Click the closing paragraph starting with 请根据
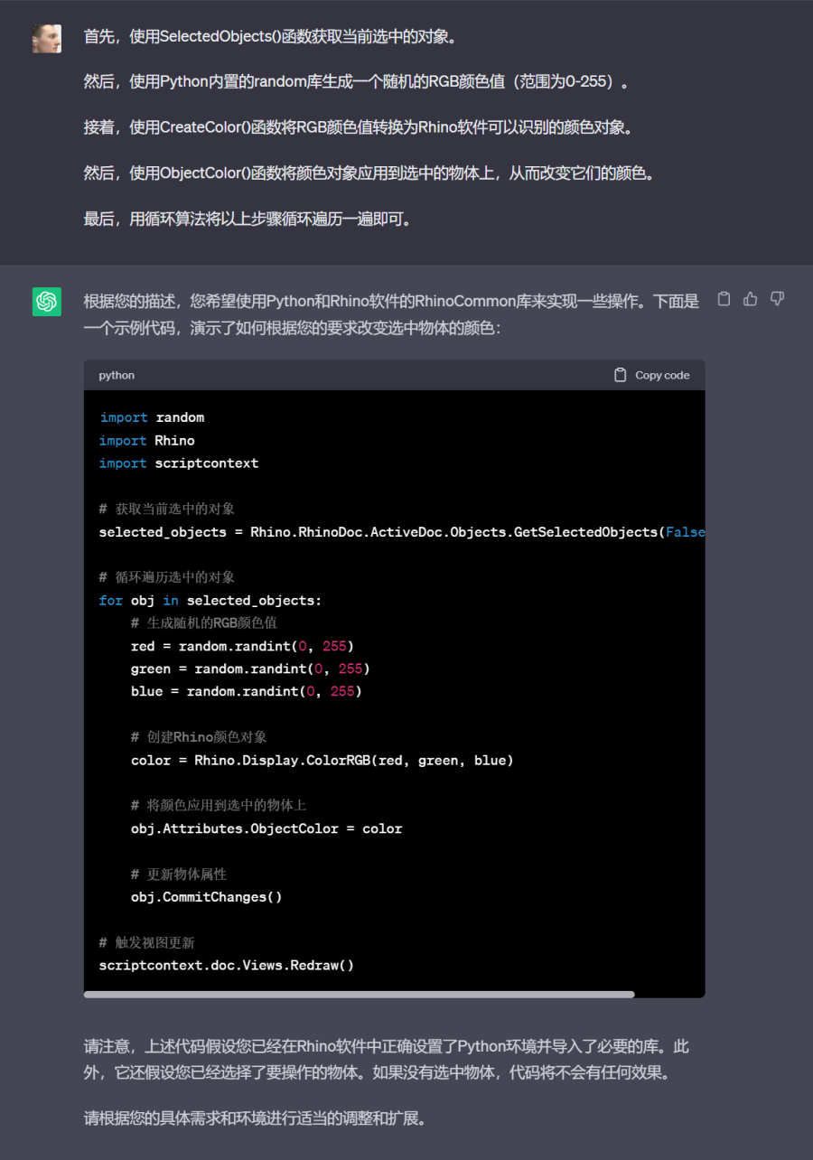Image resolution: width=813 pixels, height=1160 pixels. point(255,1118)
